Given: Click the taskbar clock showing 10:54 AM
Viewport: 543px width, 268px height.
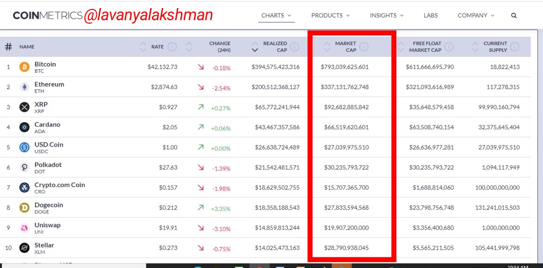Looking at the screenshot, I should (x=517, y=267).
